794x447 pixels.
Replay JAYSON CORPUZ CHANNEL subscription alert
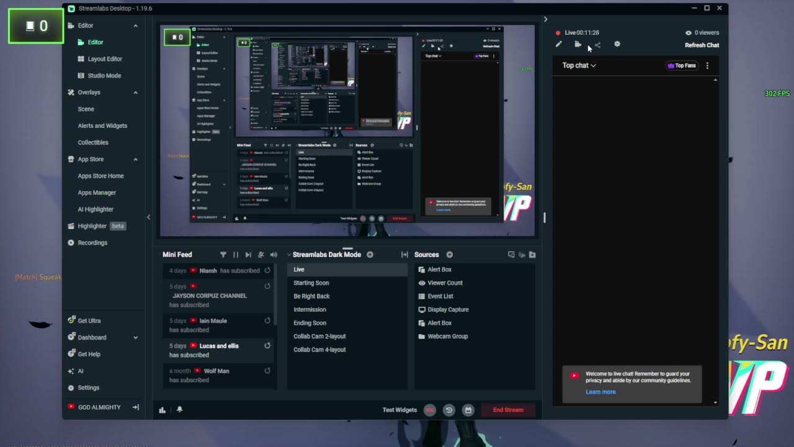(267, 287)
